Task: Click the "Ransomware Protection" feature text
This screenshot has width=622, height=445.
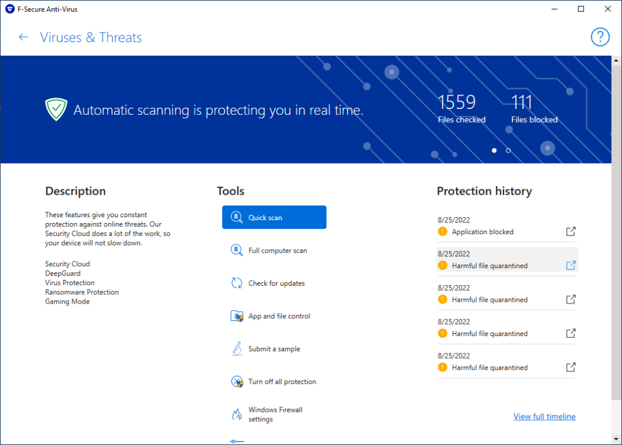Action: [x=82, y=292]
